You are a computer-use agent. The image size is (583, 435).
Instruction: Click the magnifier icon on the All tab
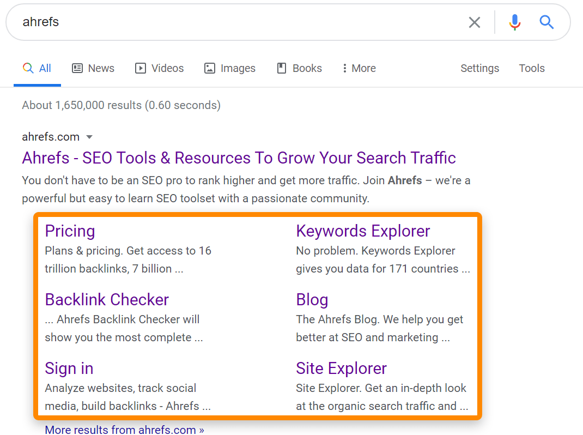[x=28, y=68]
